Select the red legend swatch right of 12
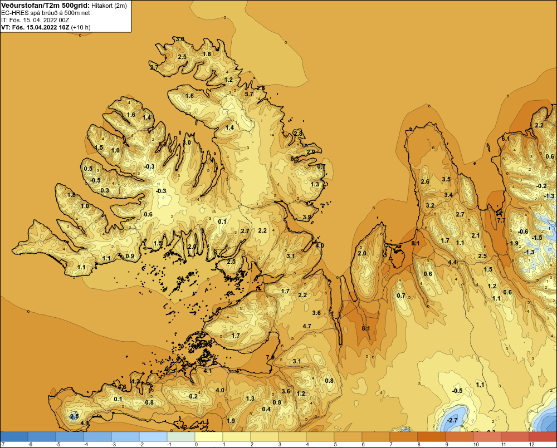The height and width of the screenshot is (448, 557). coord(543,436)
